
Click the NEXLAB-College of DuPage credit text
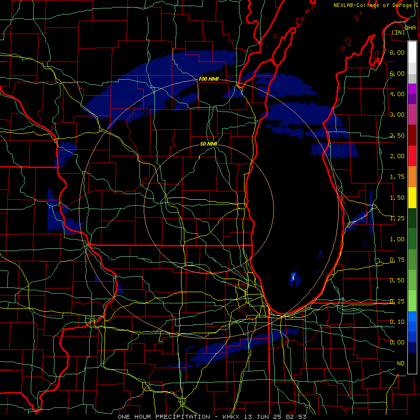372,5
